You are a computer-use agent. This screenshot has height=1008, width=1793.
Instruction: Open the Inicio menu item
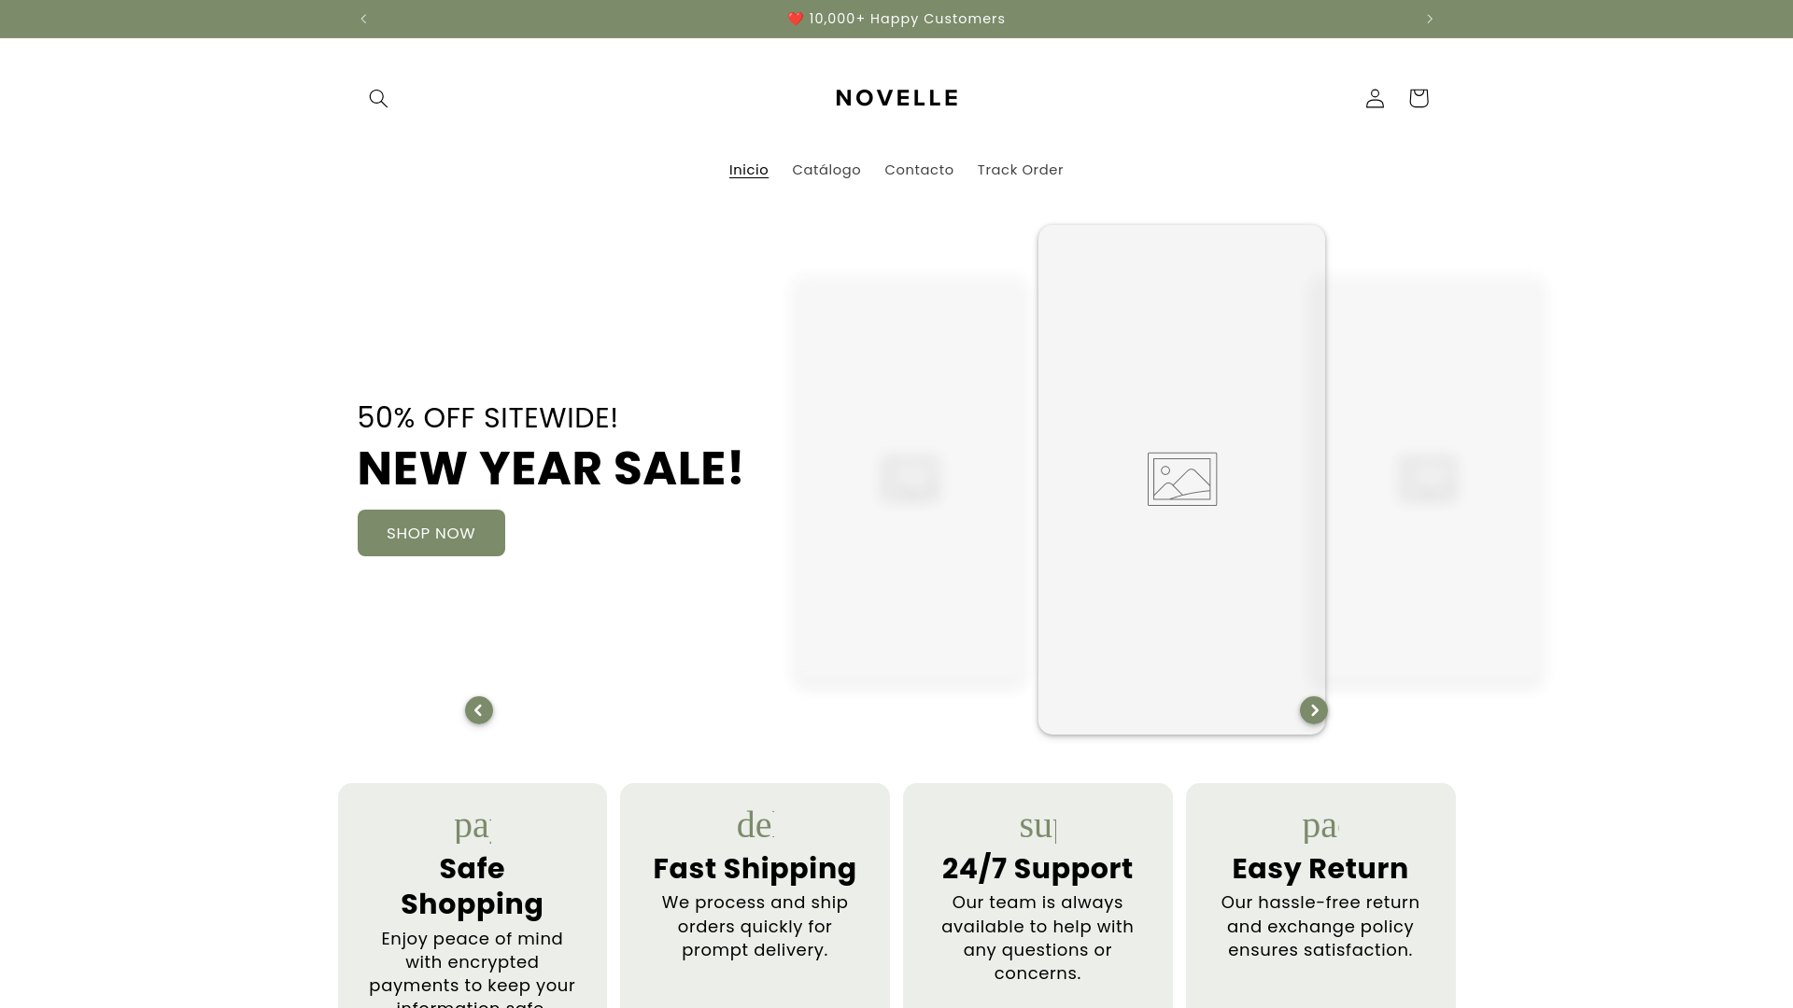pyautogui.click(x=749, y=170)
